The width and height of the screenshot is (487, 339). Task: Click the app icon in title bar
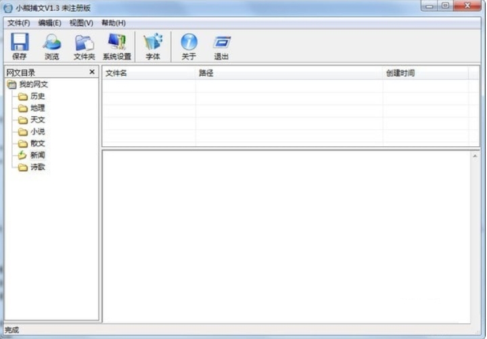8,8
